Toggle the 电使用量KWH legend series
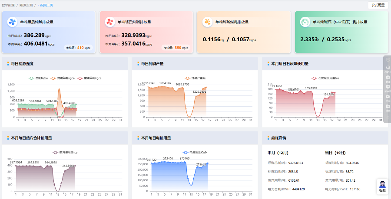The image size is (391, 199). (195, 153)
